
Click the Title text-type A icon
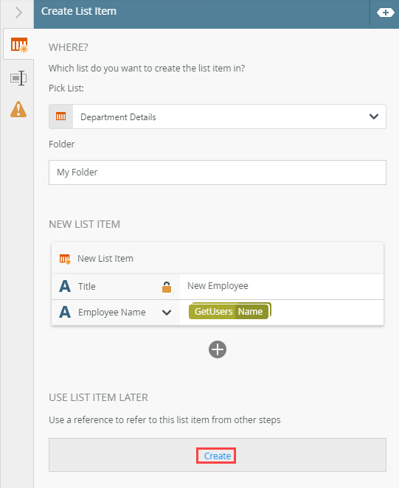coord(65,286)
